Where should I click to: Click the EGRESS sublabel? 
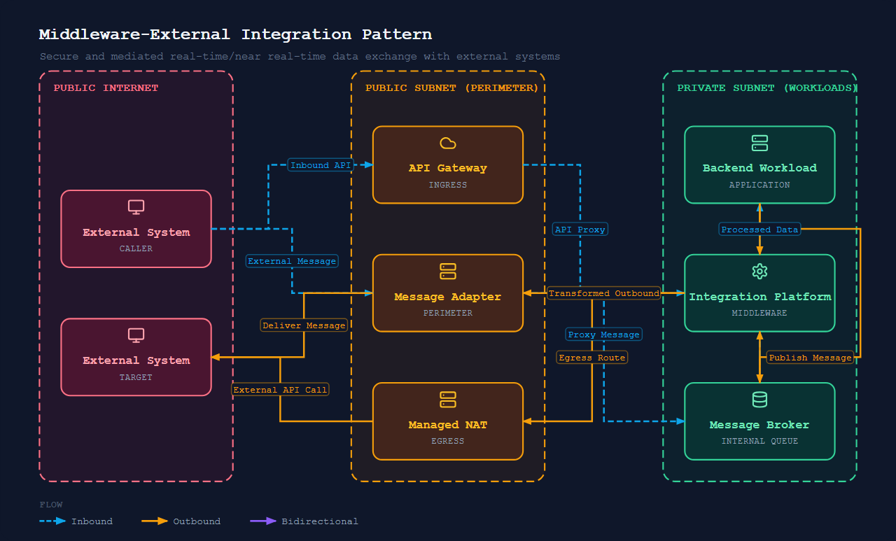point(448,442)
